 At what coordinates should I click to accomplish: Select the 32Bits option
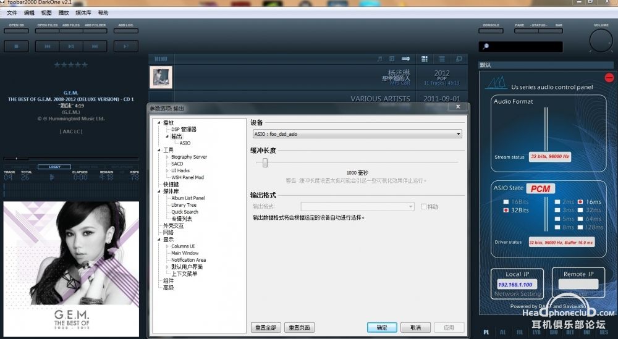pyautogui.click(x=506, y=210)
